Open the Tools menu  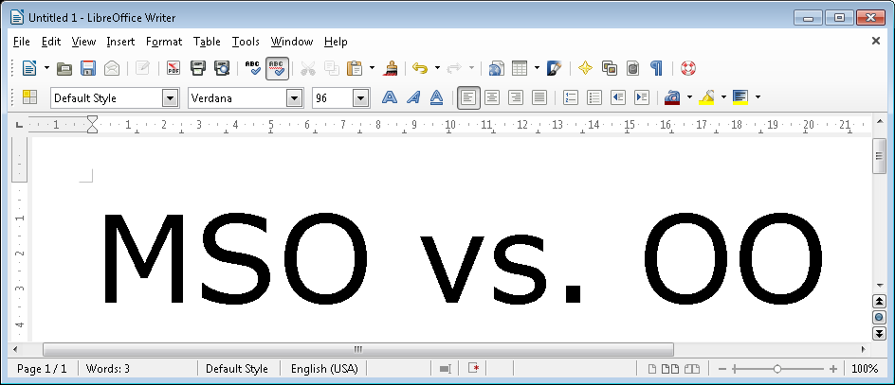point(246,42)
